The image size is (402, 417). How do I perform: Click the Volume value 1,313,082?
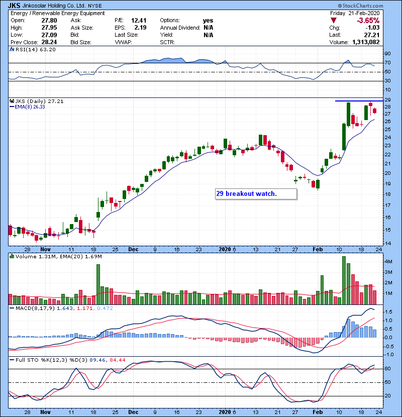pyautogui.click(x=366, y=42)
